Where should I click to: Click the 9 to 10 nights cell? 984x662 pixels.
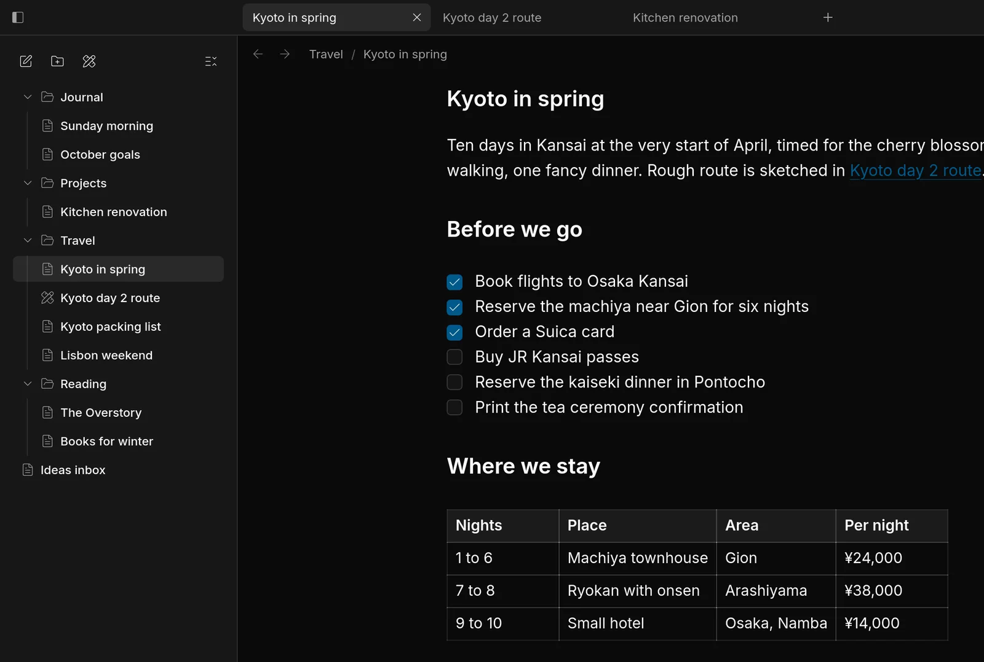(x=503, y=623)
